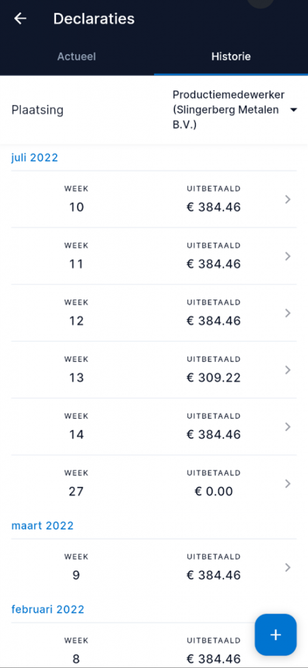The width and height of the screenshot is (308, 668).
Task: Open week 11 details chevron
Action: [x=288, y=256]
